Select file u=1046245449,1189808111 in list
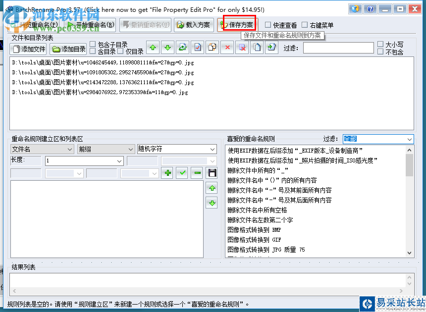 103,63
